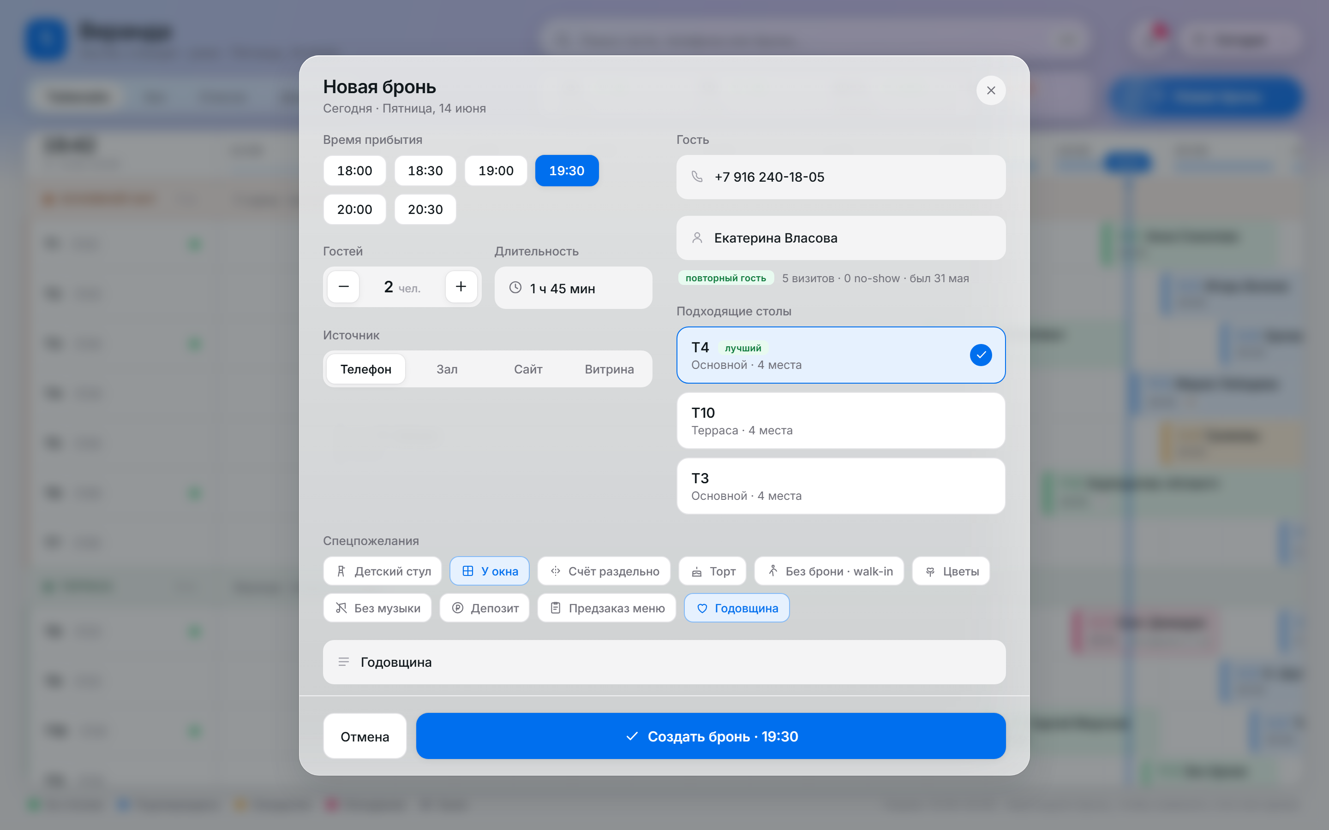
Task: Select arrival time 19:00
Action: (496, 171)
